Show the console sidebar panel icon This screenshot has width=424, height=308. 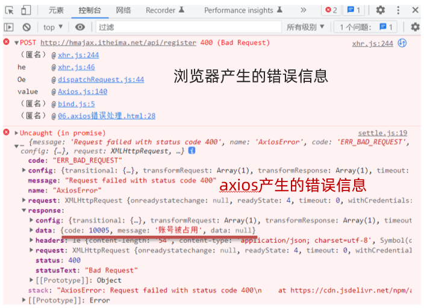tap(8, 27)
